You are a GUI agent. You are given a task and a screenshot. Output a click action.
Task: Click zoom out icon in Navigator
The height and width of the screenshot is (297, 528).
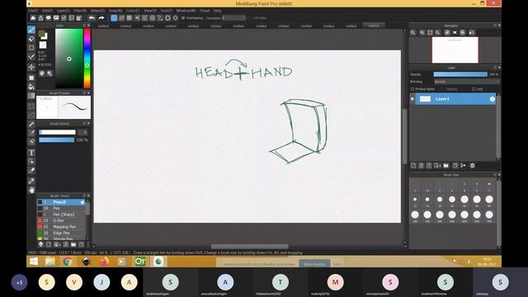click(437, 32)
